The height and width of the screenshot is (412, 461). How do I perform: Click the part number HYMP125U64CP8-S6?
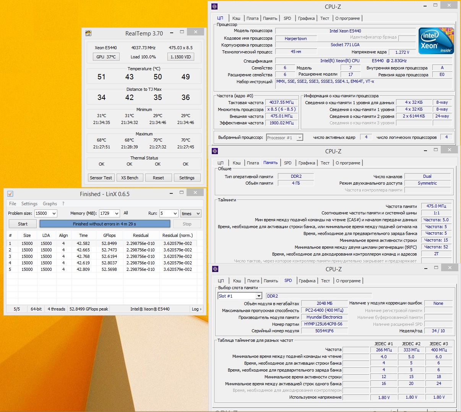324,324
